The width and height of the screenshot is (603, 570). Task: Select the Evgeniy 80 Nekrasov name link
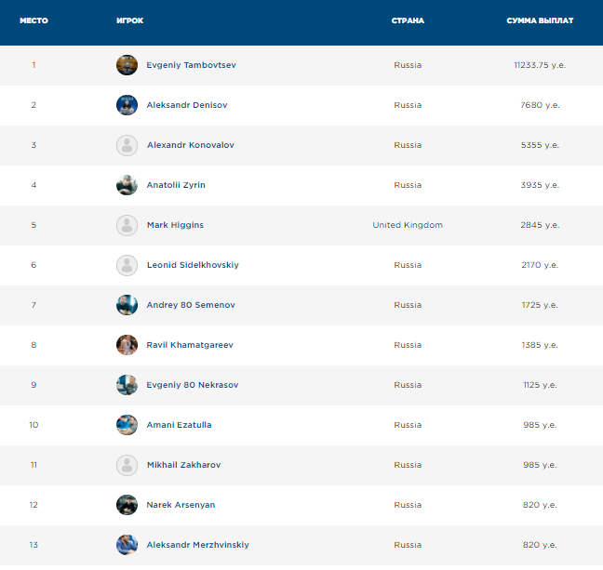193,385
